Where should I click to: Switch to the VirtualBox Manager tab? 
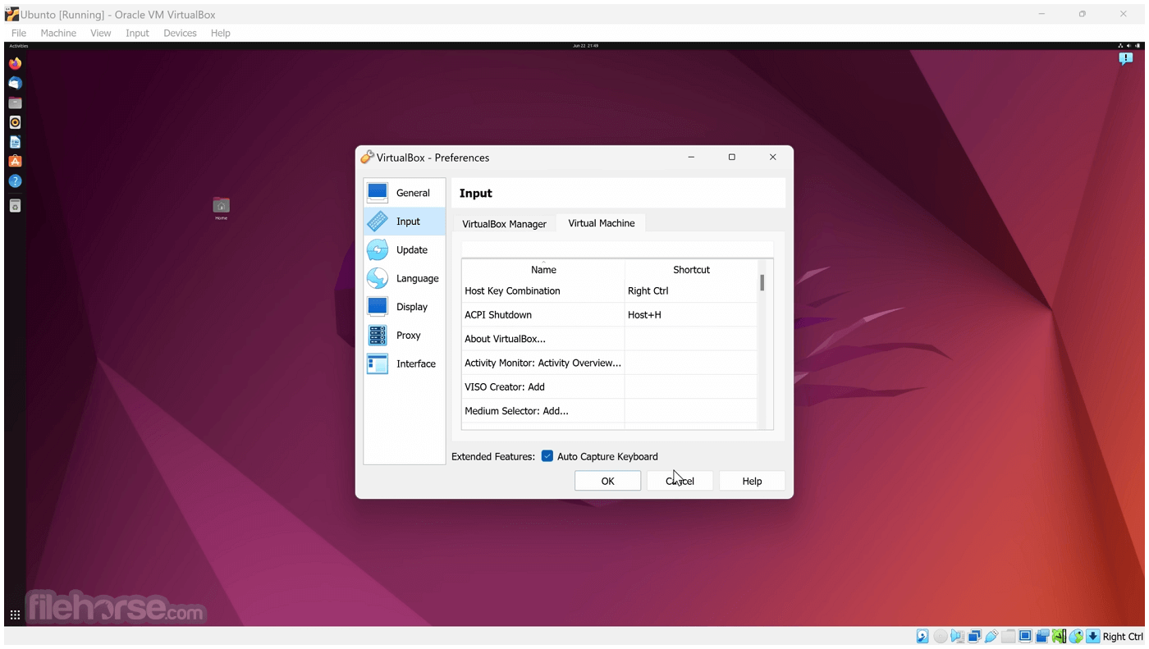(x=504, y=224)
